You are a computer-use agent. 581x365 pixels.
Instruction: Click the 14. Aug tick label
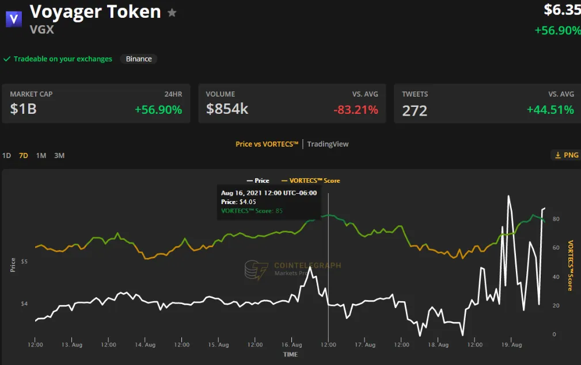145,345
